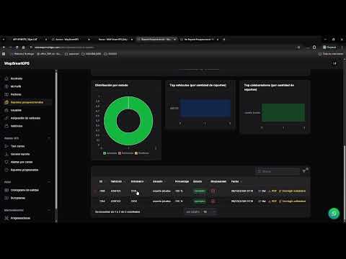Viewport: 346px width, 259px height.
Task: Collapse the Rutas sidebar section
Action: pos(49,182)
